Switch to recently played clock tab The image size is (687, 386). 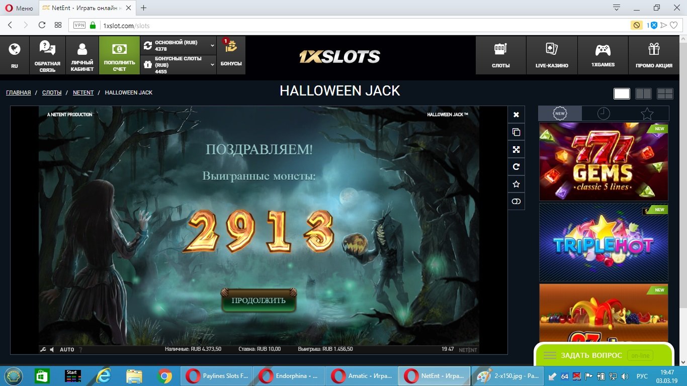[x=604, y=114]
